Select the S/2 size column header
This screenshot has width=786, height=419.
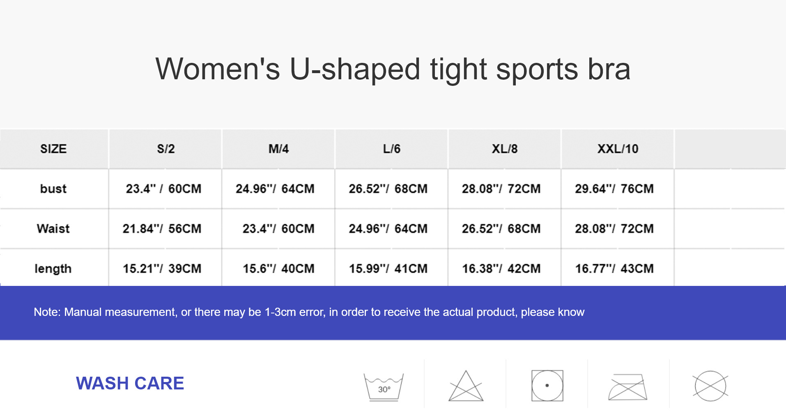pos(165,149)
